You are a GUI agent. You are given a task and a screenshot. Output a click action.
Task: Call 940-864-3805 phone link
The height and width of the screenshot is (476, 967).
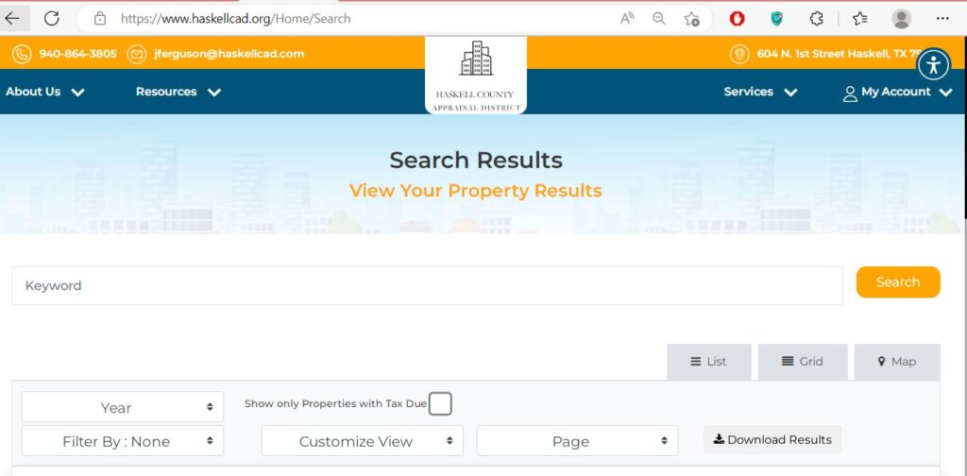point(77,54)
